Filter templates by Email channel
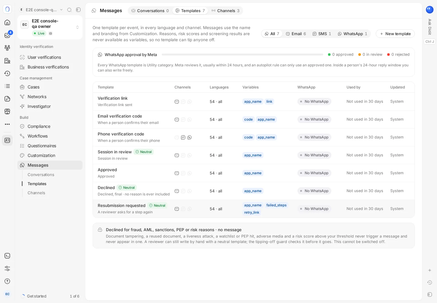 (296, 34)
